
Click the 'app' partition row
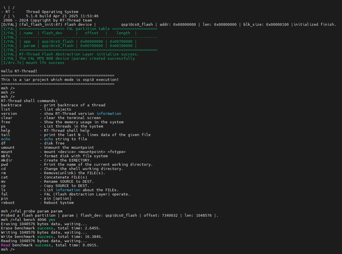point(69,42)
